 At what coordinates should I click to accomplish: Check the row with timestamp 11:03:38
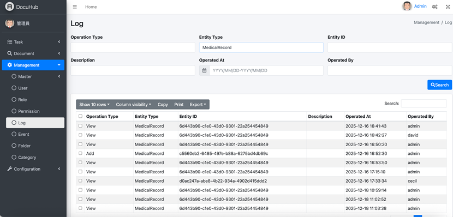click(80, 208)
